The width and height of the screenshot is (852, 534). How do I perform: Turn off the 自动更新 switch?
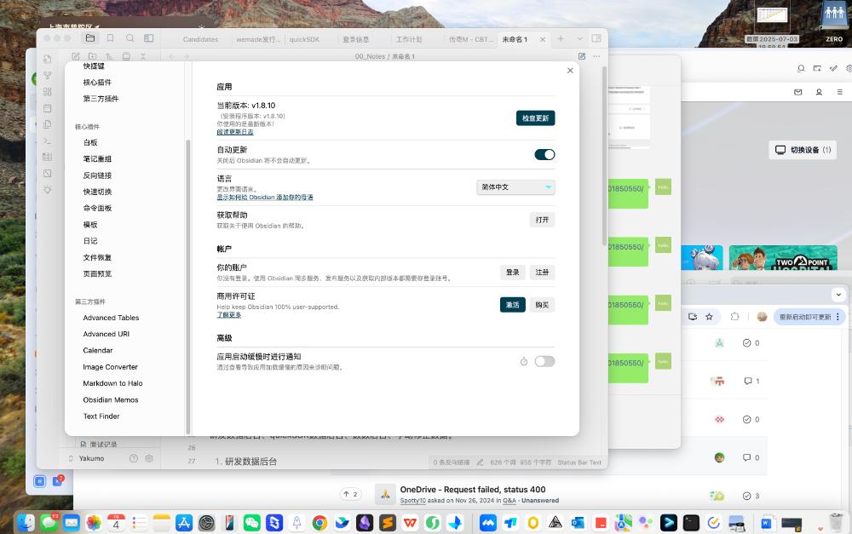coord(543,154)
